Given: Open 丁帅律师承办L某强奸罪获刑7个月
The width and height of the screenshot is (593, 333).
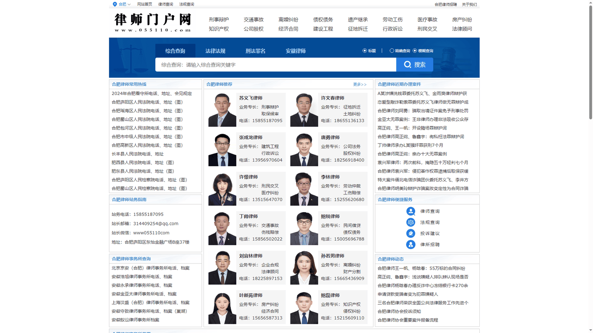Looking at the screenshot, I should click(410, 146).
